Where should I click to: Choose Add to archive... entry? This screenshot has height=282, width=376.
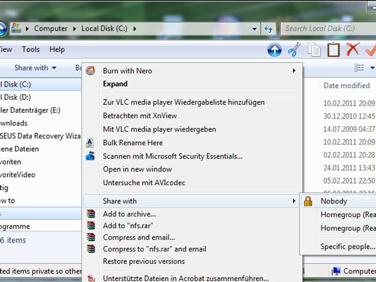(193, 214)
